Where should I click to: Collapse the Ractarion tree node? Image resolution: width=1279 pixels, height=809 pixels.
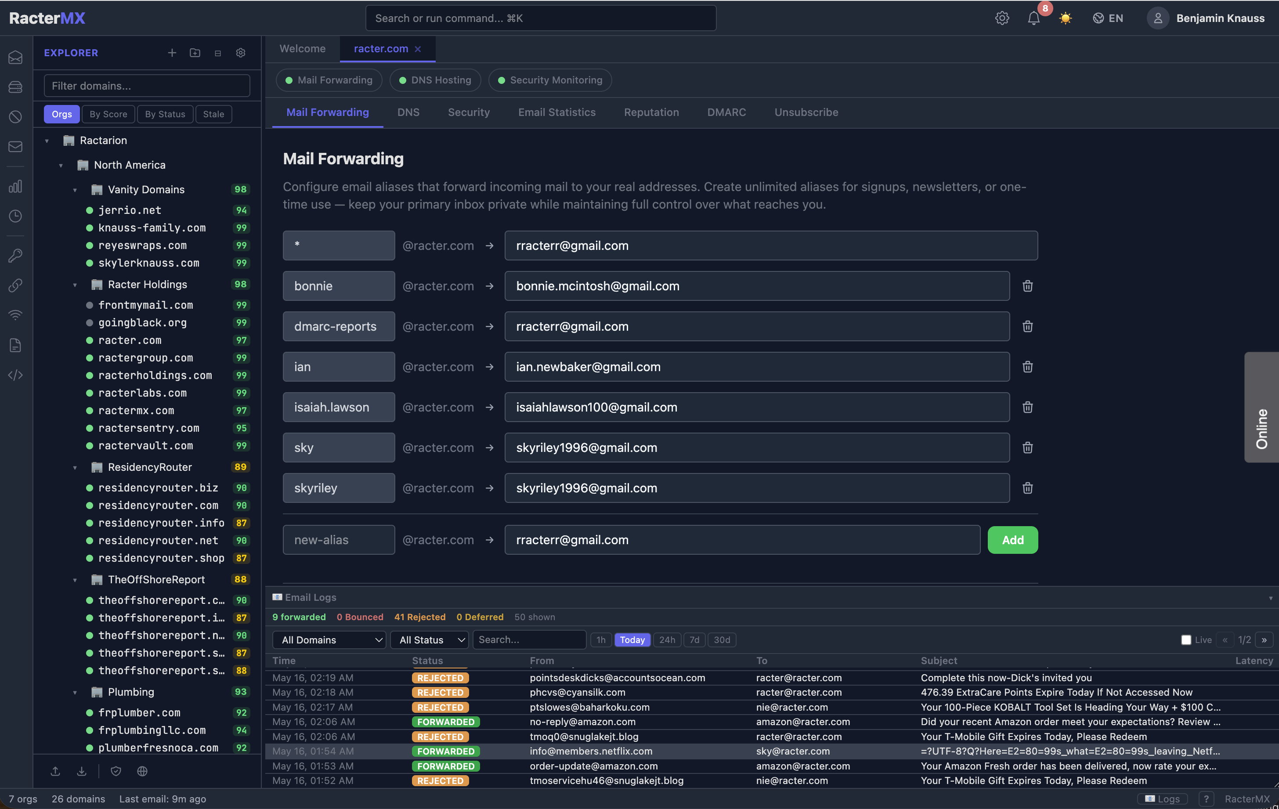tap(47, 141)
